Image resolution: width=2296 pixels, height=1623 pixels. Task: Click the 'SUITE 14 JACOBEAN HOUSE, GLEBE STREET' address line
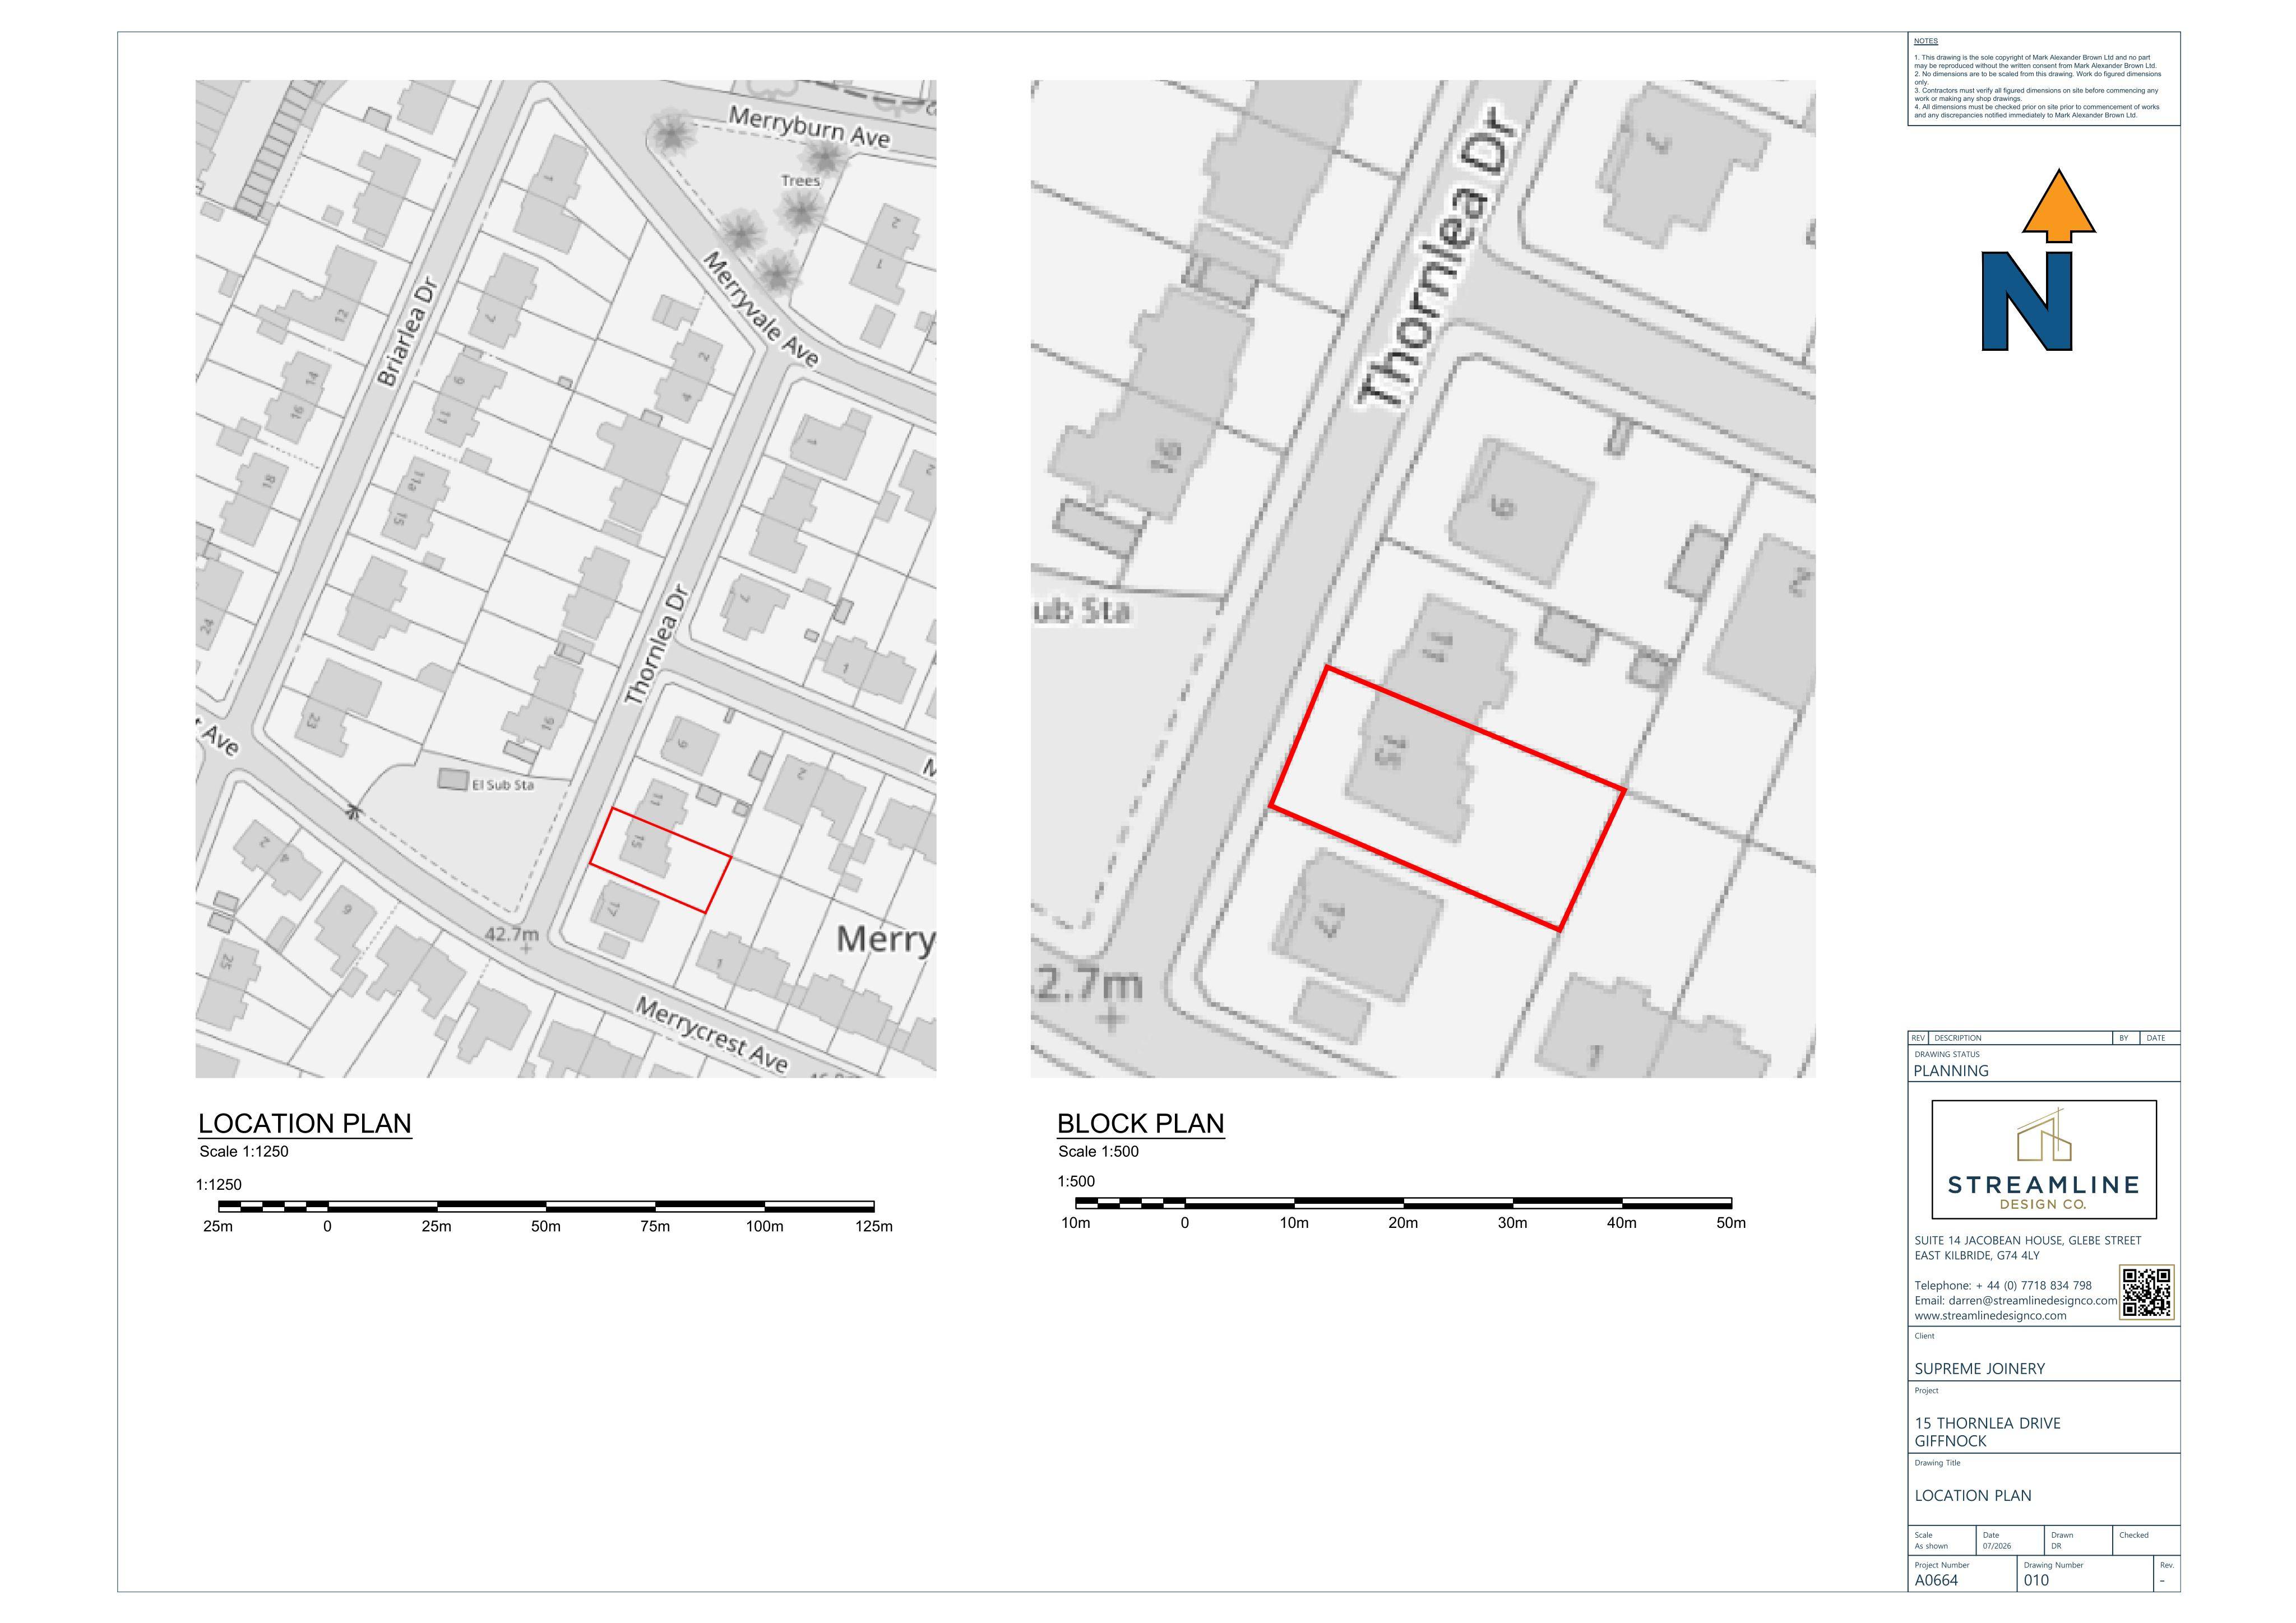(2028, 1240)
